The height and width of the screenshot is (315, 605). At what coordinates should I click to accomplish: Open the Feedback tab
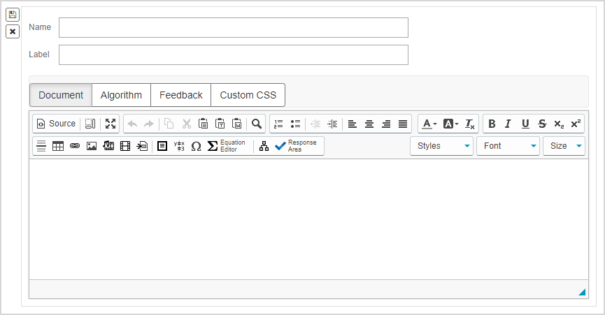coord(180,95)
